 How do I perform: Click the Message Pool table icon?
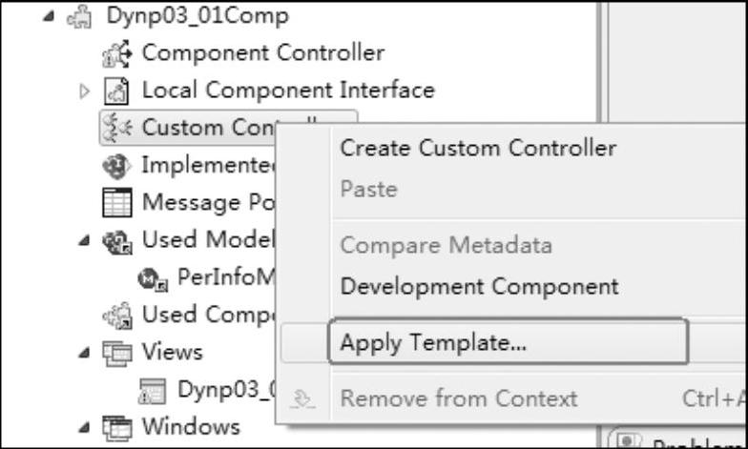pyautogui.click(x=116, y=202)
